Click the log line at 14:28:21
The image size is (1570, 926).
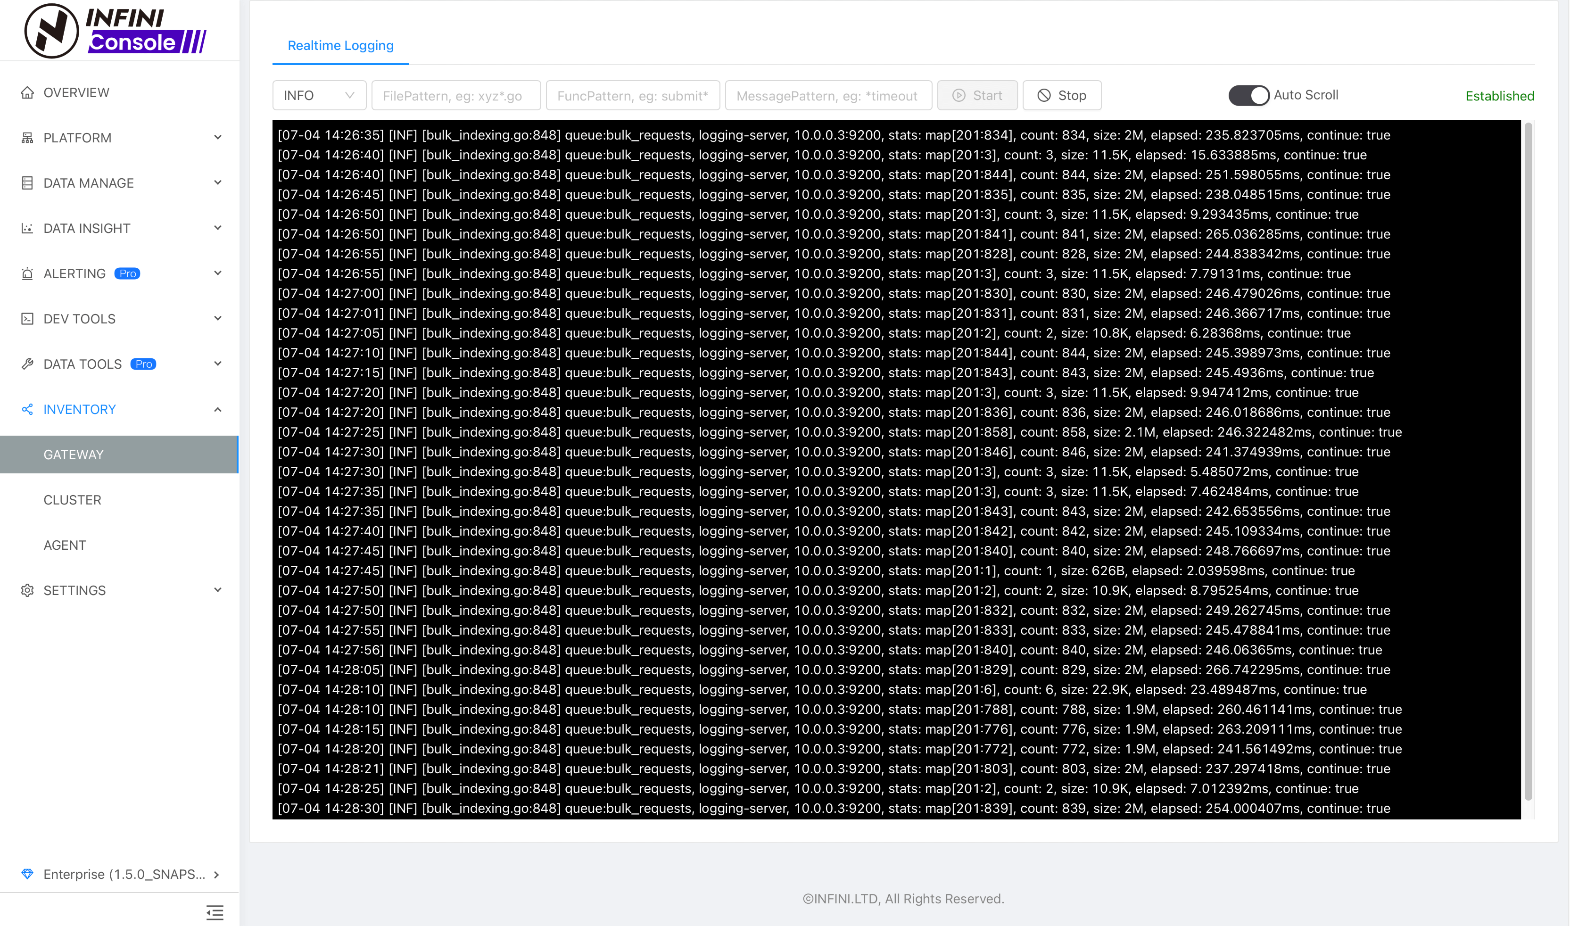tap(835, 769)
